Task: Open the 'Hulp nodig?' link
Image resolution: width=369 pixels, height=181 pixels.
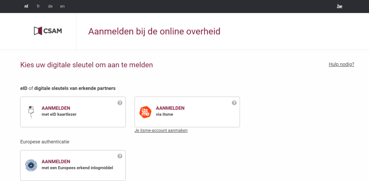Action: [341, 65]
